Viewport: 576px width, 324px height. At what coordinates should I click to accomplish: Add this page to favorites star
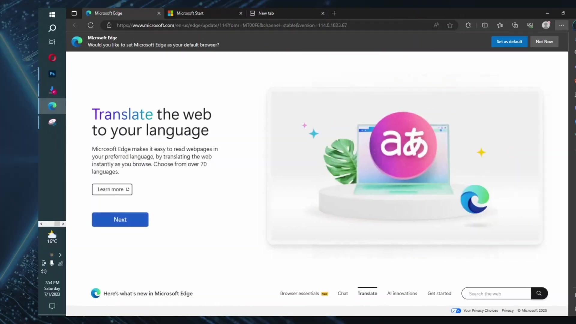450,25
